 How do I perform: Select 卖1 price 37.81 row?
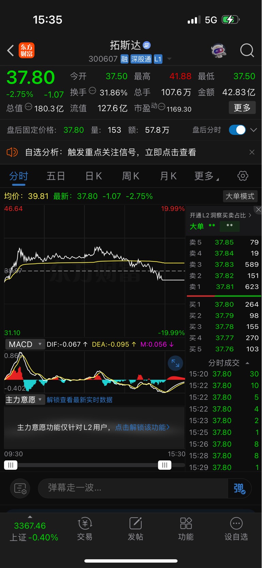click(224, 287)
